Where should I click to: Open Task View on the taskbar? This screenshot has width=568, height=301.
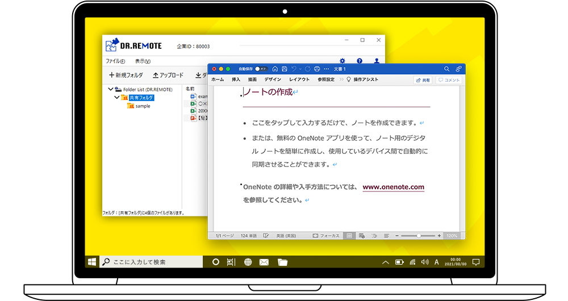pyautogui.click(x=231, y=262)
